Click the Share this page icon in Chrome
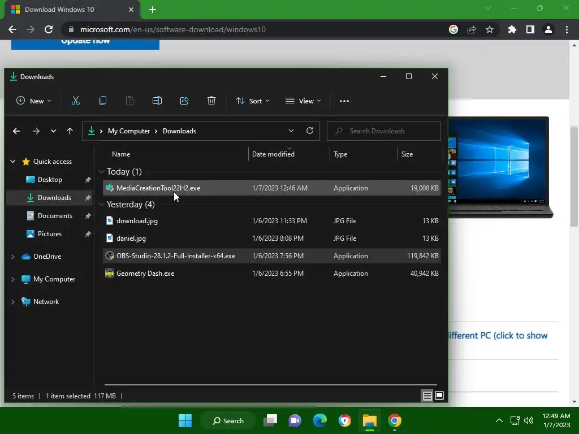This screenshot has height=434, width=579. click(472, 29)
